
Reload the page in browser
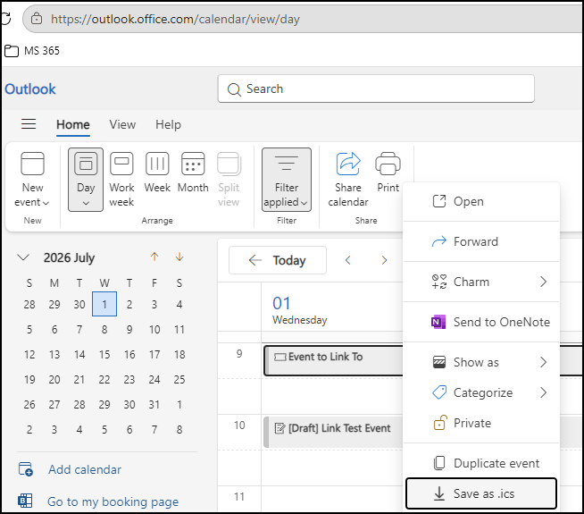tap(6, 19)
